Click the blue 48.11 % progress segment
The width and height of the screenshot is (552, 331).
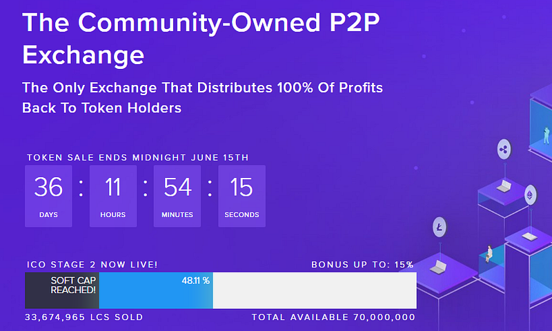coord(156,290)
